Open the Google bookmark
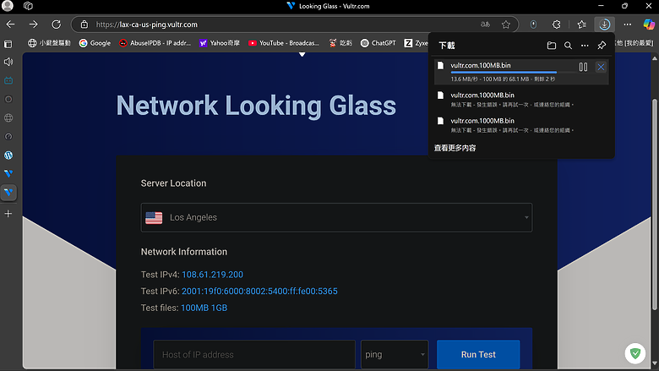The image size is (659, 371). point(95,43)
